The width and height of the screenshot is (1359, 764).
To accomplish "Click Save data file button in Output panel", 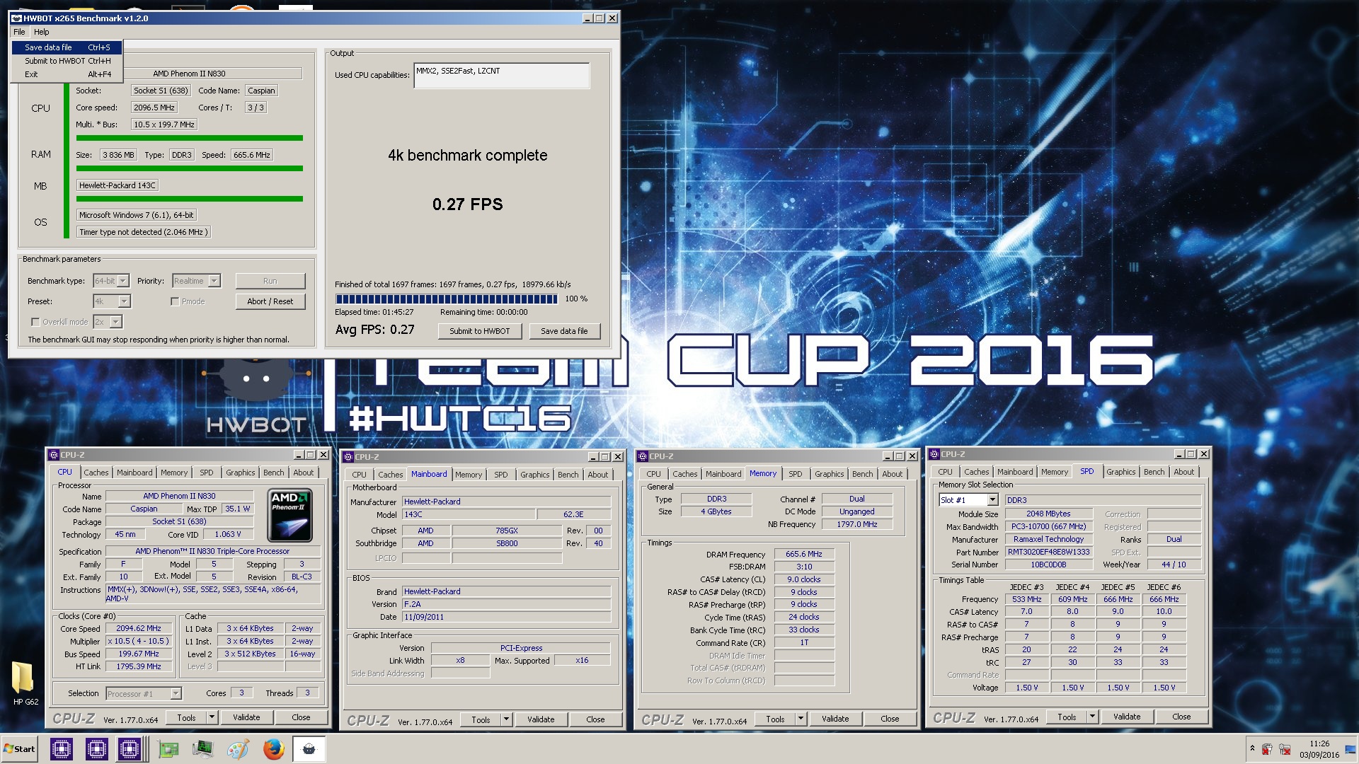I will [x=564, y=331].
